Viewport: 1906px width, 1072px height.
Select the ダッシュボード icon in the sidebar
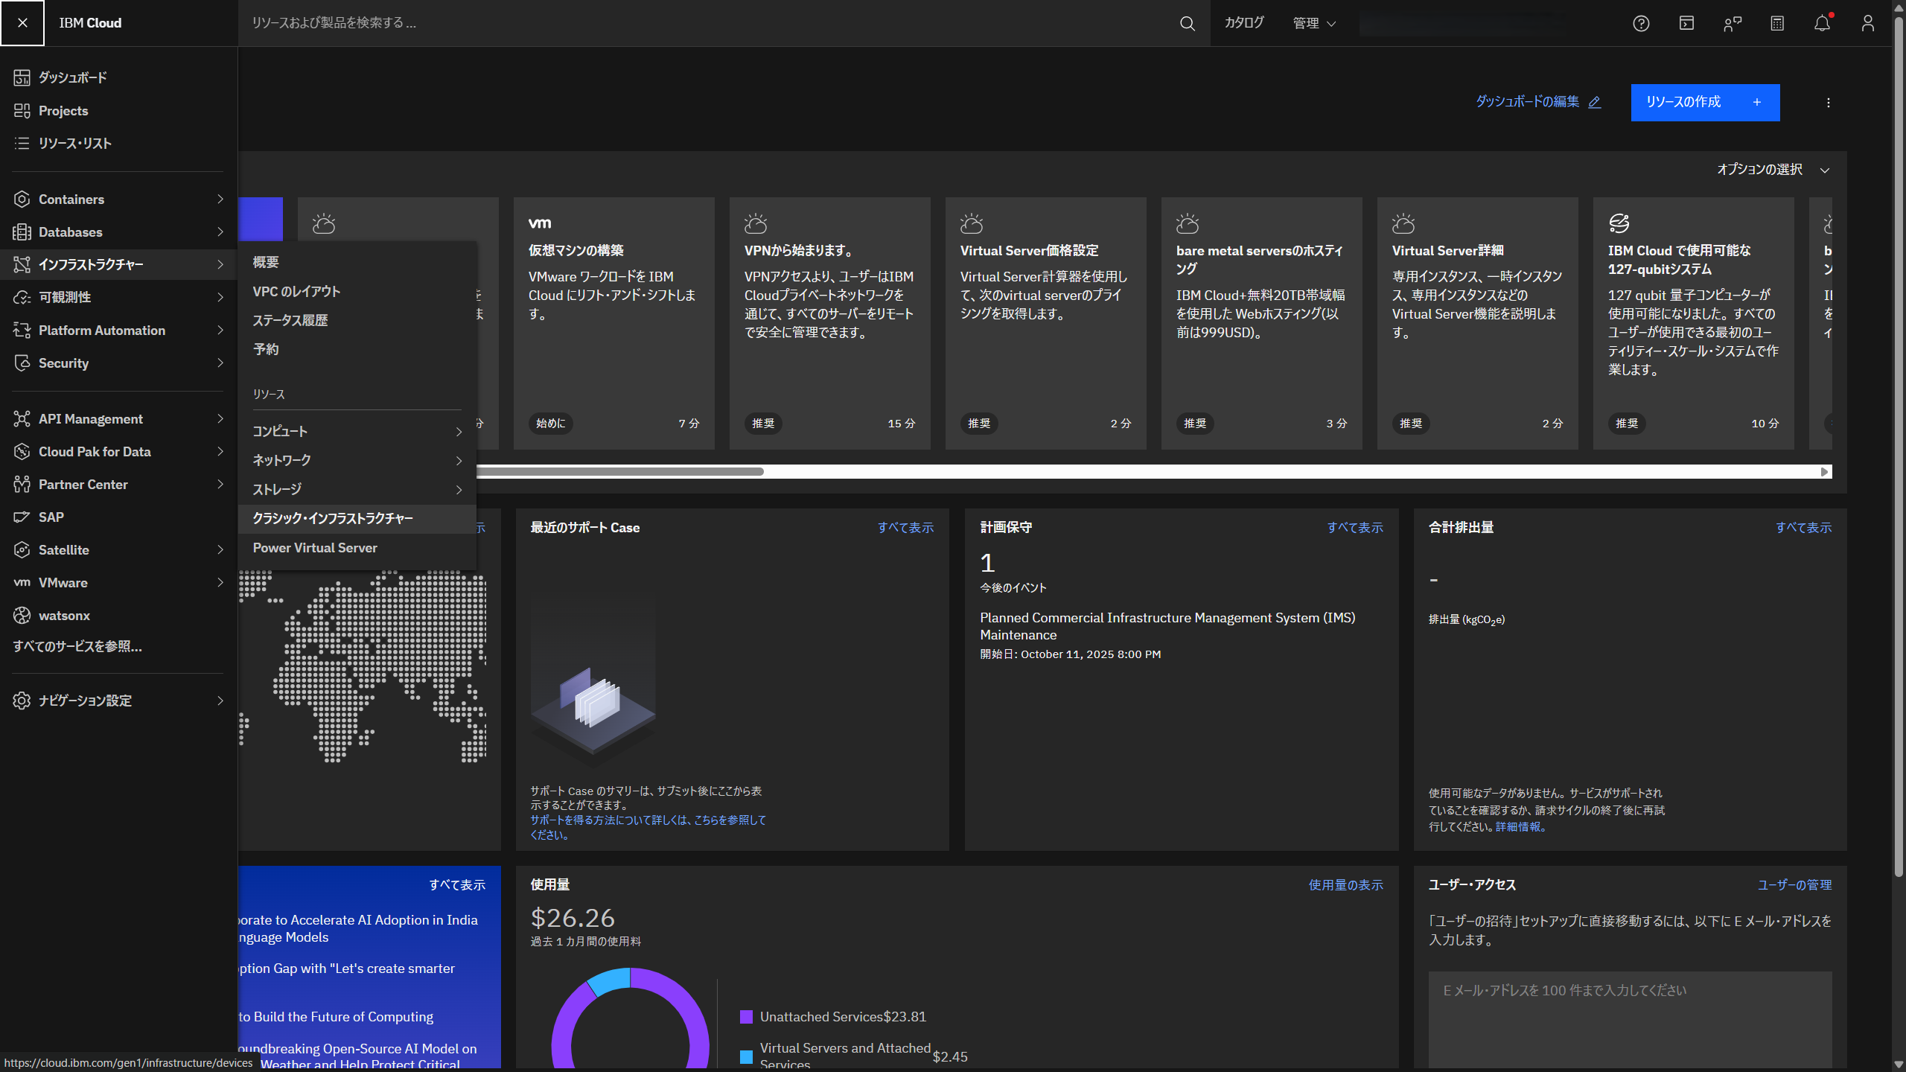coord(22,77)
